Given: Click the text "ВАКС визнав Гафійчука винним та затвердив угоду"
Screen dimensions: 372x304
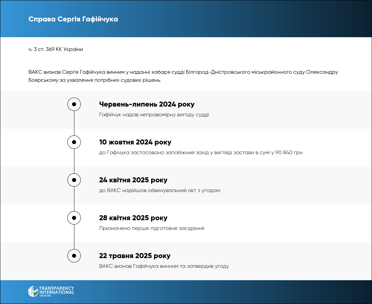Looking at the screenshot, I should coord(164,266).
